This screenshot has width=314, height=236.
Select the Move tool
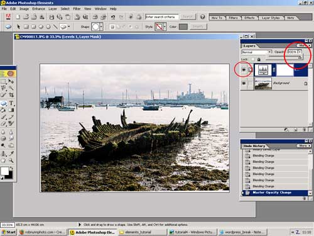tap(11, 81)
